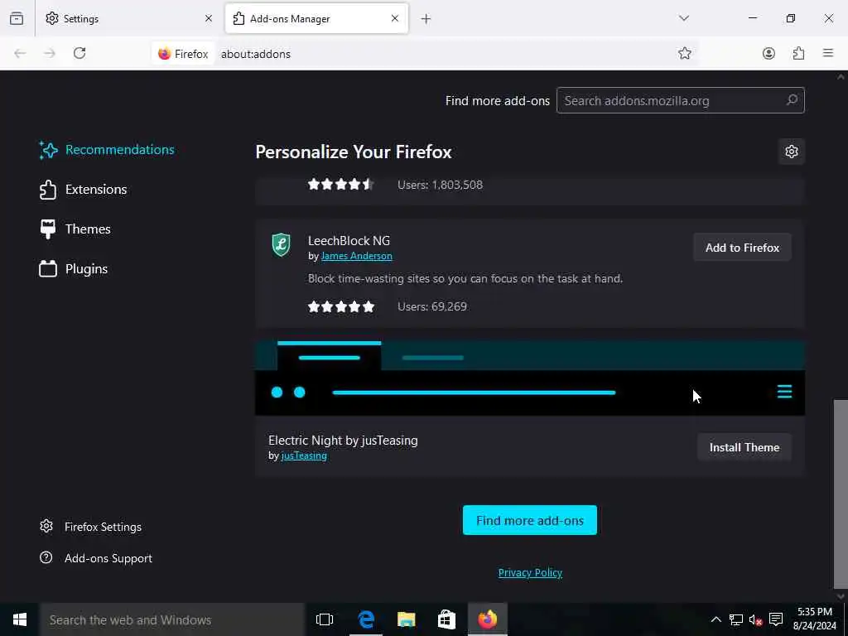Click the LeechBlock NG five-star rating
The width and height of the screenshot is (848, 636).
coord(341,306)
